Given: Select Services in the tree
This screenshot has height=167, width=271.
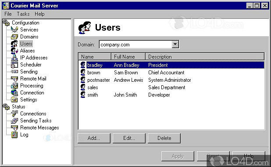Looking at the screenshot, I should pos(29,30).
